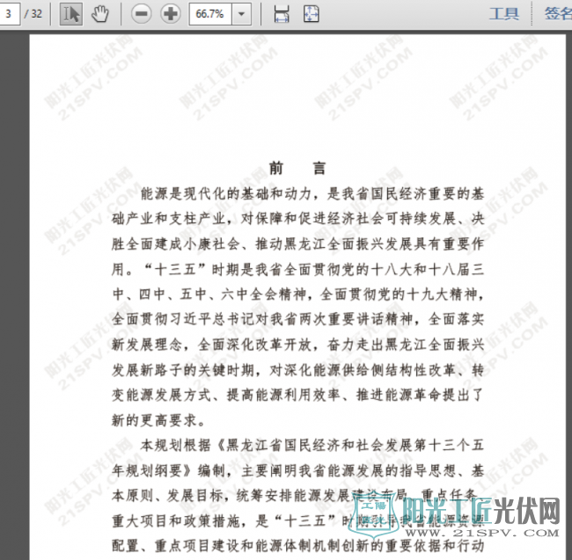Viewport: 572px width, 560px height.
Task: Click the total page count "/ 32"
Action: (x=35, y=13)
